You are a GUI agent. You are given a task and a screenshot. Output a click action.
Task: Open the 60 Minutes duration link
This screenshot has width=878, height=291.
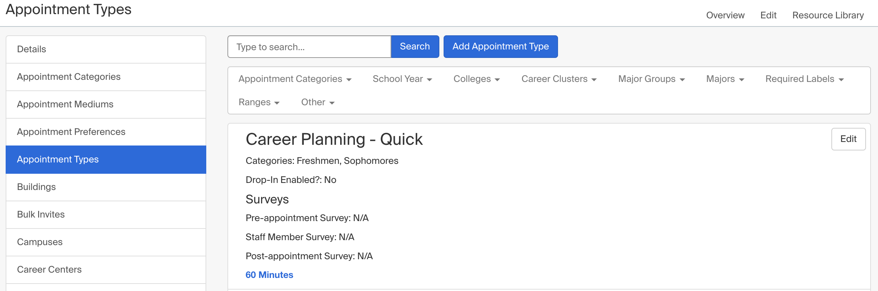pos(269,275)
